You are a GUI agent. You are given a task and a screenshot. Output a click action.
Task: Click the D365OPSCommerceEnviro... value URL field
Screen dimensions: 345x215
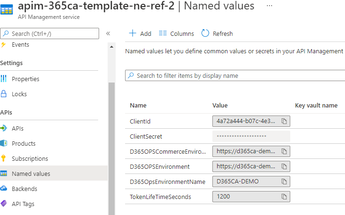click(x=251, y=151)
